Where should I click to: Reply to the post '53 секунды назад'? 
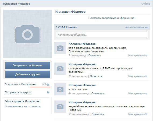point(98,114)
